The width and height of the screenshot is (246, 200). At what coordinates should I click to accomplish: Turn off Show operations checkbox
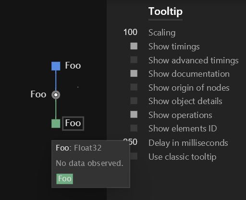[134, 115]
